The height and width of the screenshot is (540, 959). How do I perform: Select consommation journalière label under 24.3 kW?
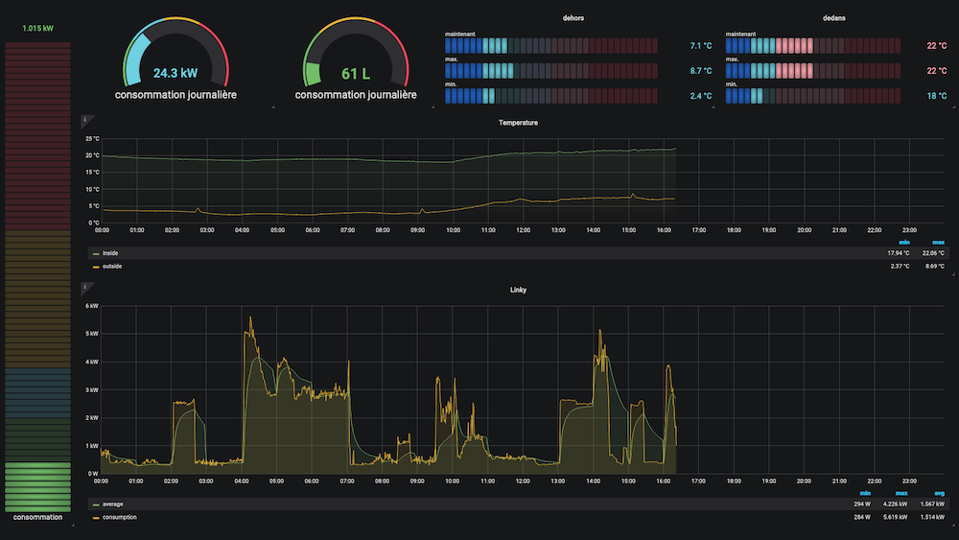[x=175, y=95]
